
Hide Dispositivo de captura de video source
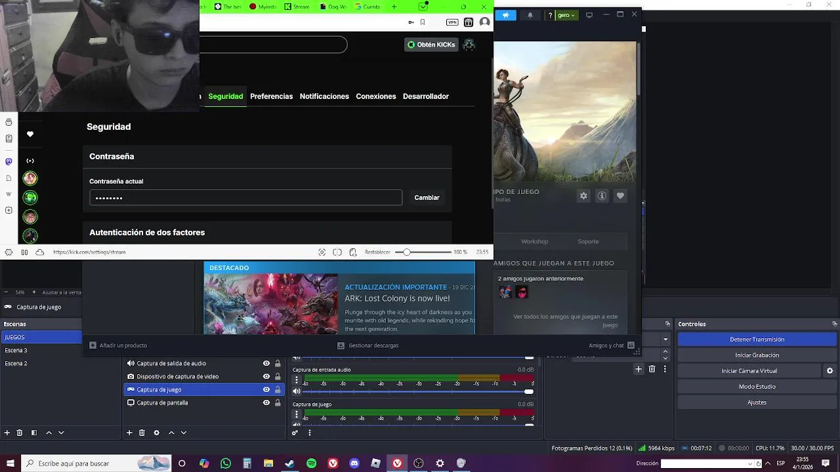click(266, 376)
